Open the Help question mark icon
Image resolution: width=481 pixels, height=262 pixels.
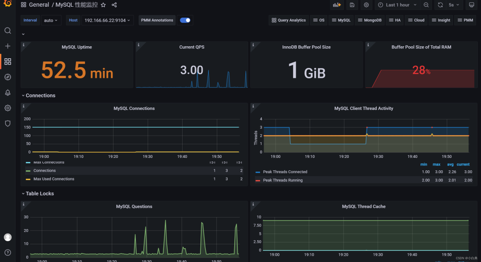point(8,253)
